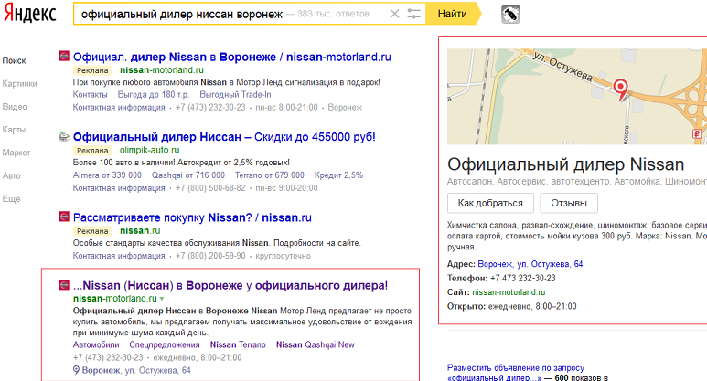The width and height of the screenshot is (707, 381).
Task: Open advanced search settings sliders icon
Action: coord(413,14)
